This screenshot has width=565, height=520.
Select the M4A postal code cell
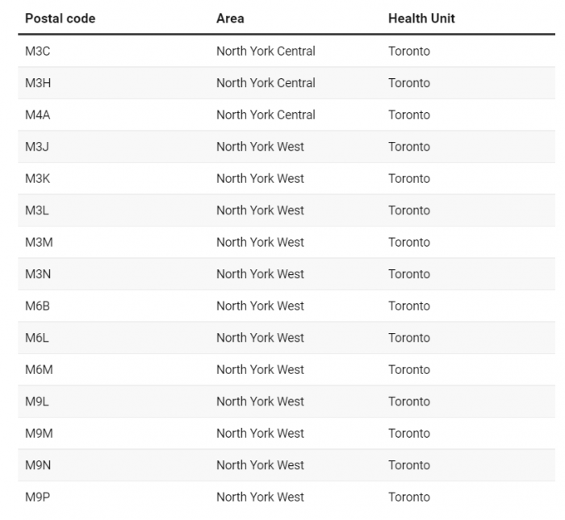38,114
